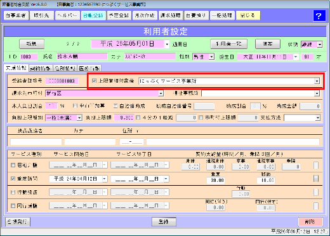Click the small button at the 重度訪問 row end
The image size is (330, 236).
point(316,179)
